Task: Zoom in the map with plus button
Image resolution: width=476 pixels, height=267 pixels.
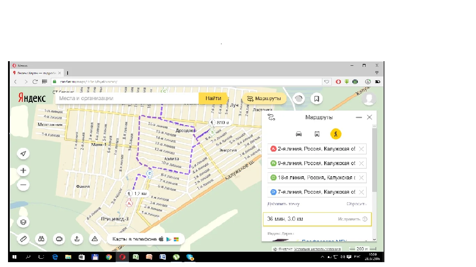Action: tap(23, 171)
